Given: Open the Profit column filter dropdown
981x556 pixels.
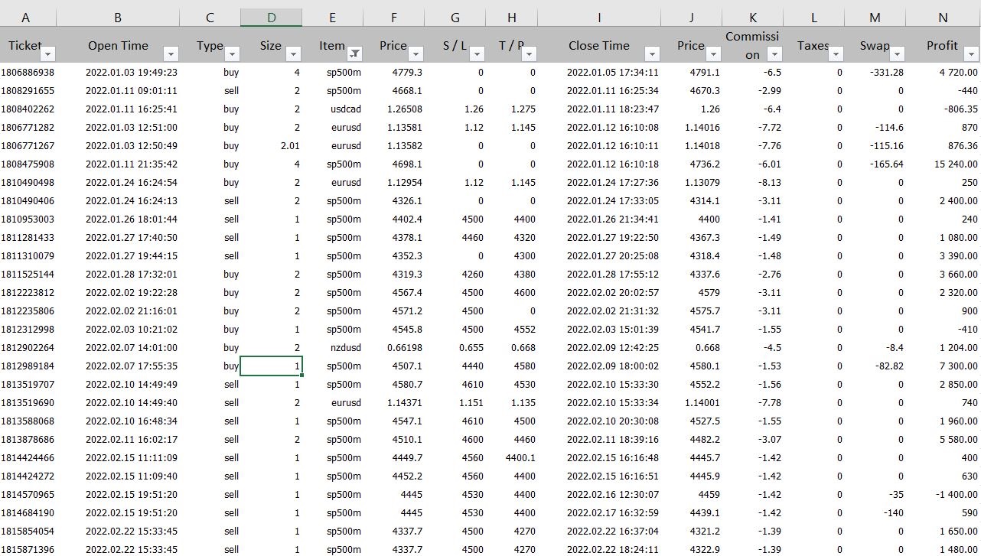Looking at the screenshot, I should [970, 54].
